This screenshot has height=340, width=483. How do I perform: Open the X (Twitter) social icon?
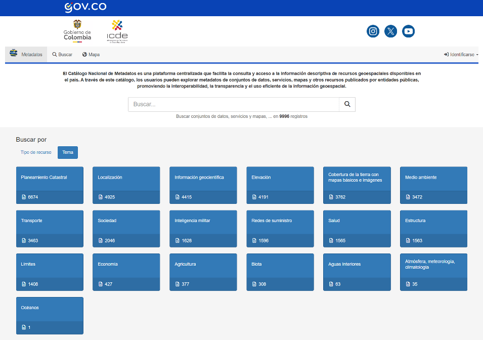[x=390, y=31]
